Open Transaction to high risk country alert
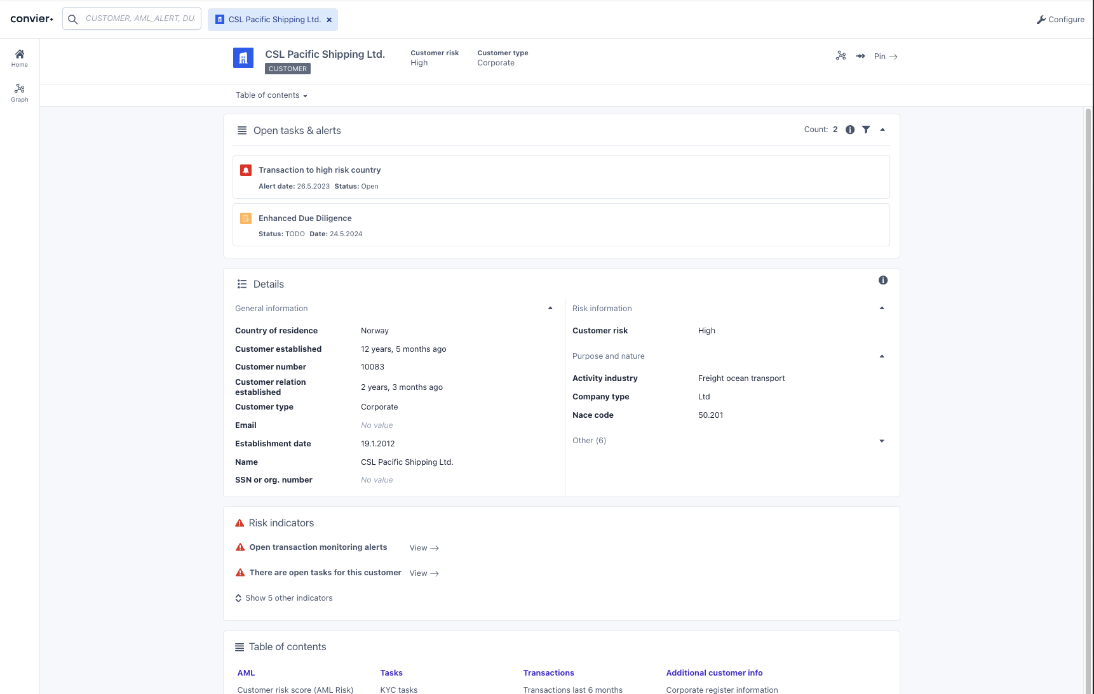 point(561,177)
